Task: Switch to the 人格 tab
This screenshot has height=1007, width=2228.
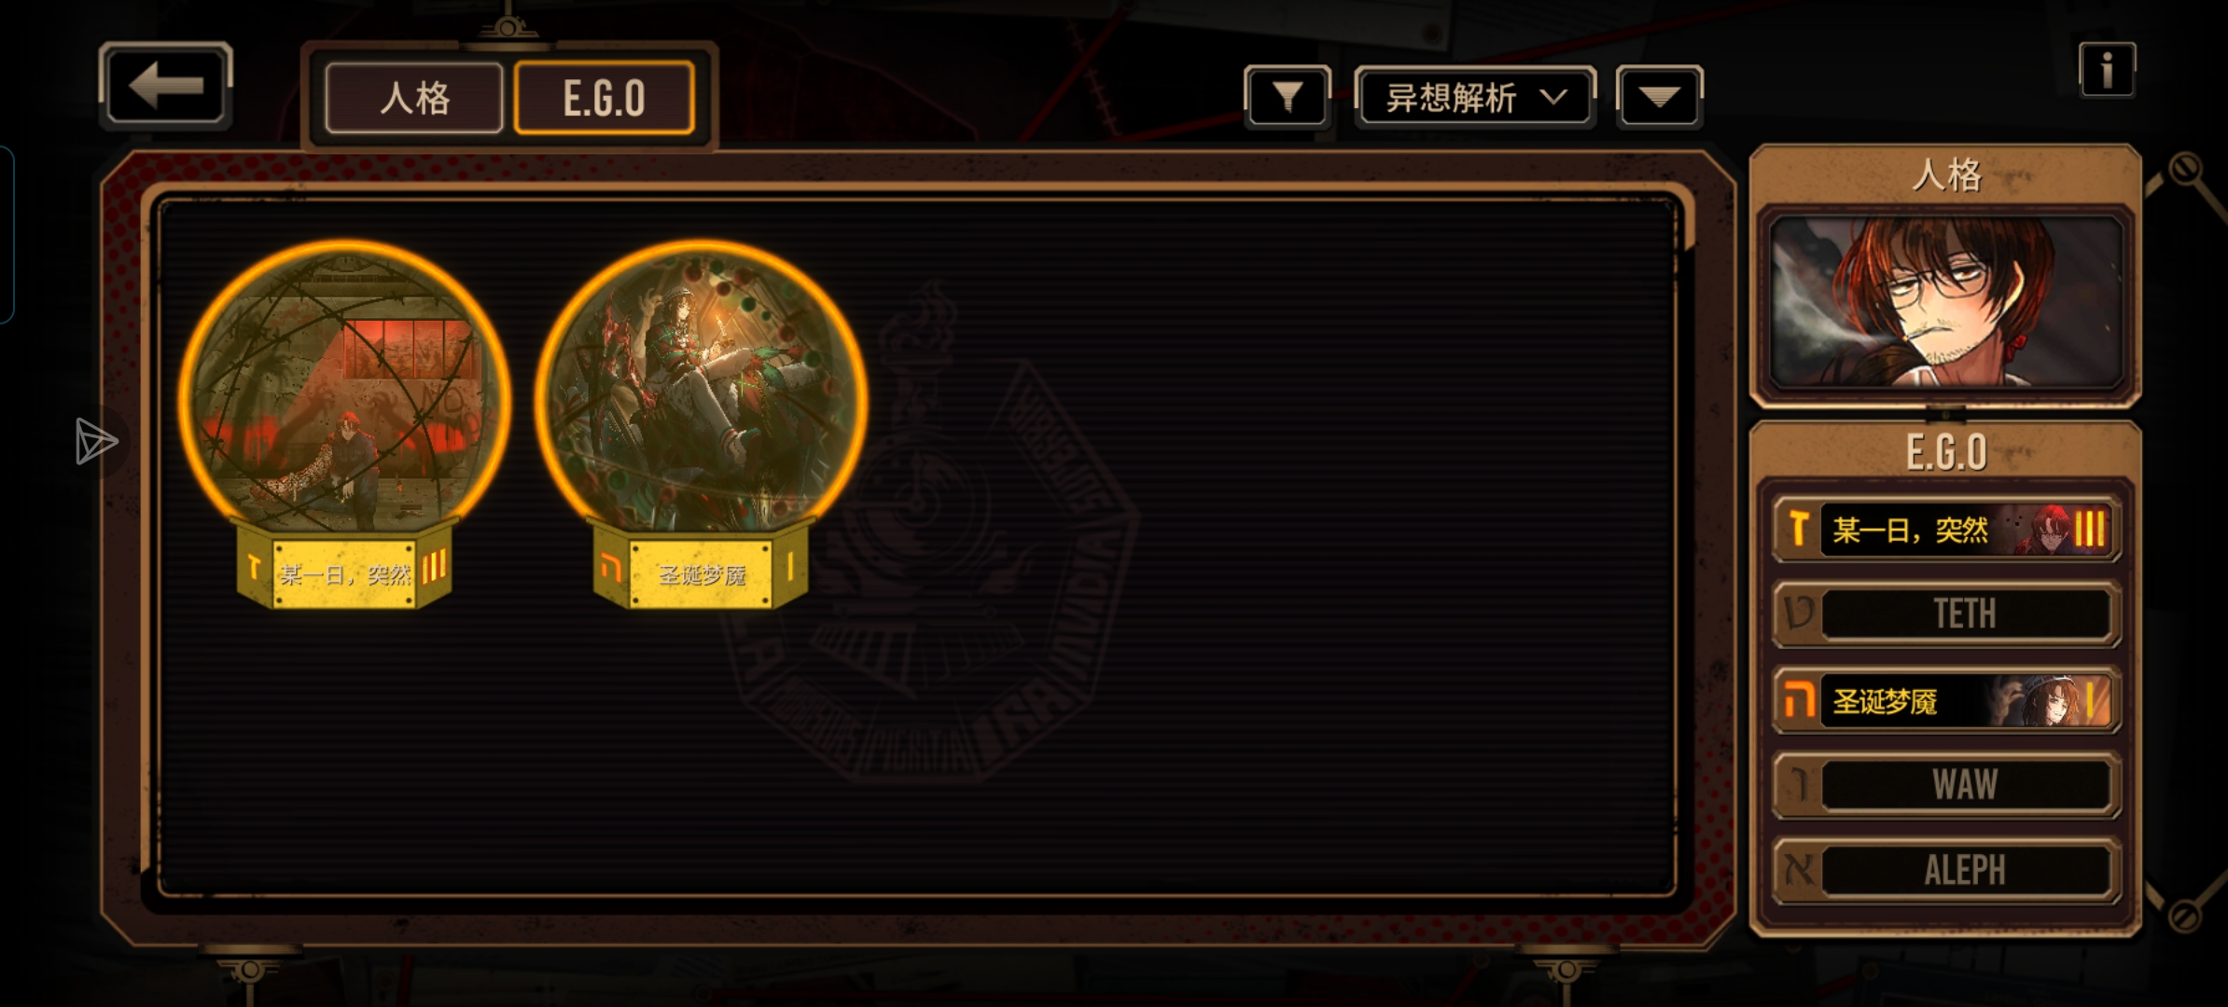Action: click(x=414, y=98)
